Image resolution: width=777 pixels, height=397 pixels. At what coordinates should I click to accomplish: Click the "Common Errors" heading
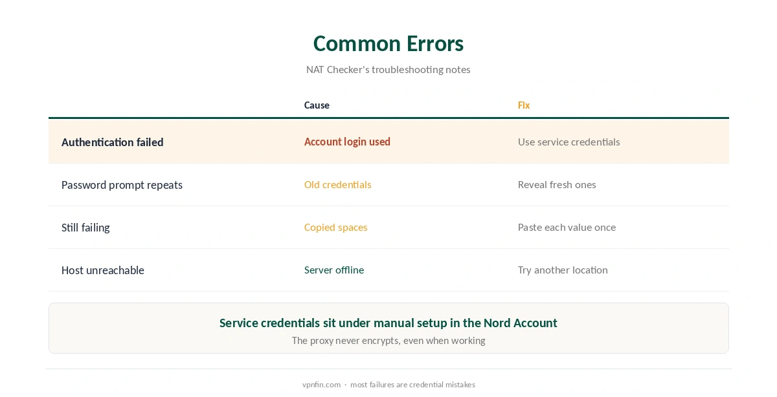388,43
